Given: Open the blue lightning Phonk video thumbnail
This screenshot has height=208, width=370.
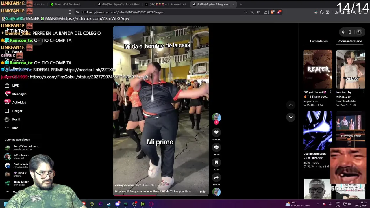Looking at the screenshot, I should (x=318, y=131).
